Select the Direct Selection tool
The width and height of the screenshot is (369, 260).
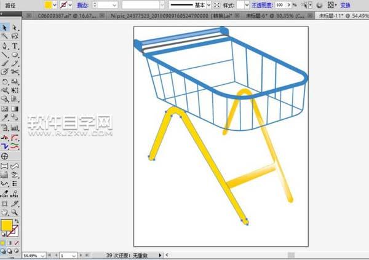pos(15,28)
